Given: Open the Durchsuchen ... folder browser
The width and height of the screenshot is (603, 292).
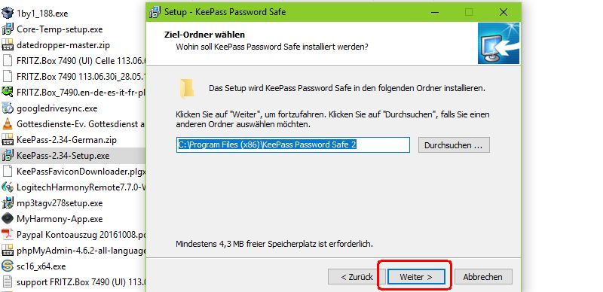Looking at the screenshot, I should coord(454,145).
